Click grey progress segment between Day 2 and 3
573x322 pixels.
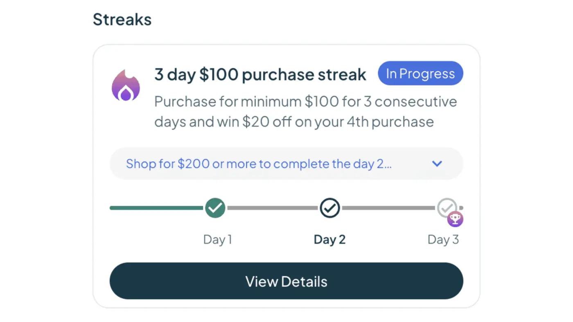click(389, 208)
